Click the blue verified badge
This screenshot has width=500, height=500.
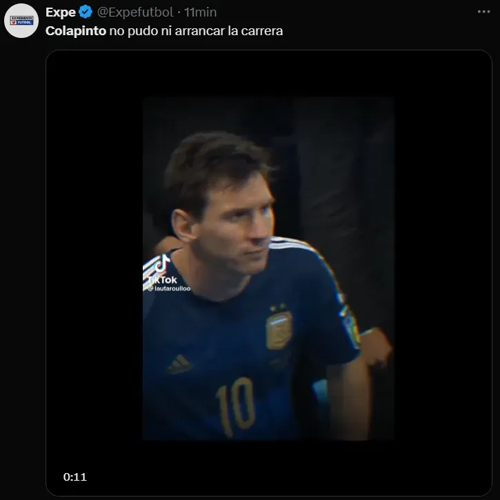click(86, 12)
